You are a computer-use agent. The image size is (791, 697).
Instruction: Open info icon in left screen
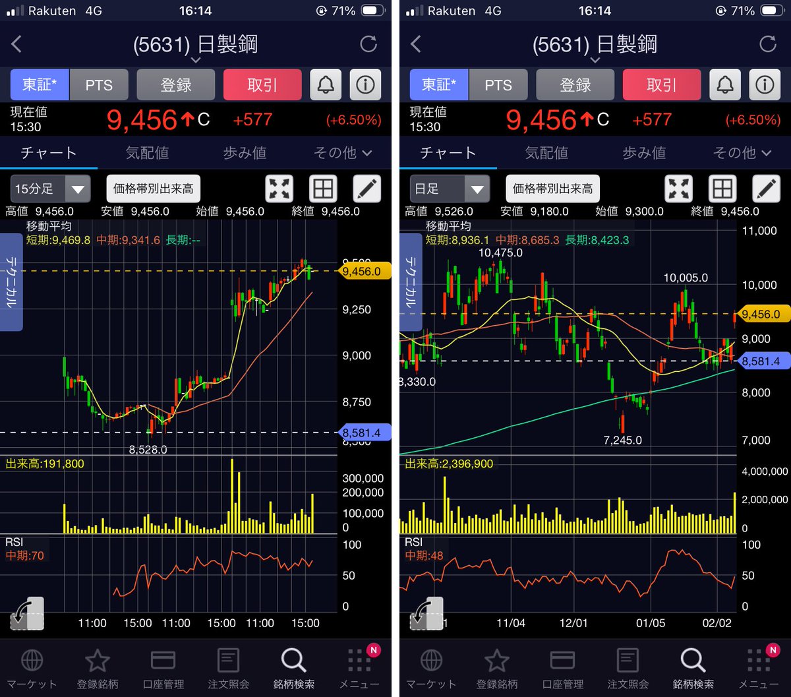coord(365,84)
